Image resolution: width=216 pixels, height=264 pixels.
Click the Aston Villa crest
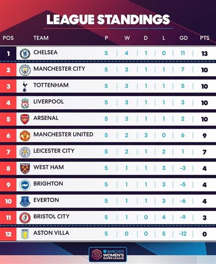(x=25, y=234)
